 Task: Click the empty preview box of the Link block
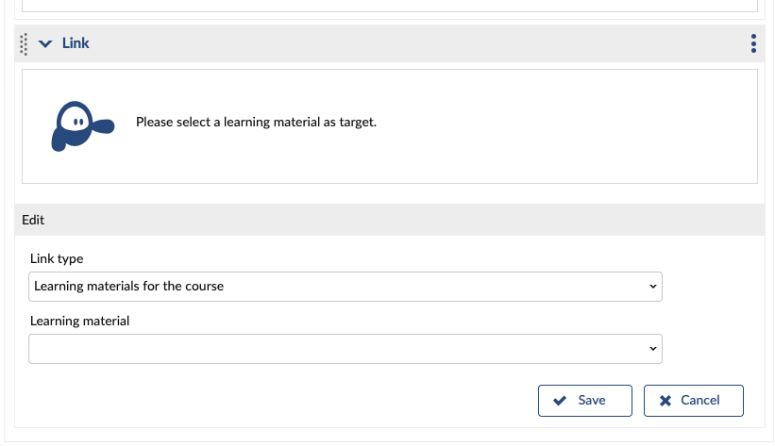pos(390,126)
